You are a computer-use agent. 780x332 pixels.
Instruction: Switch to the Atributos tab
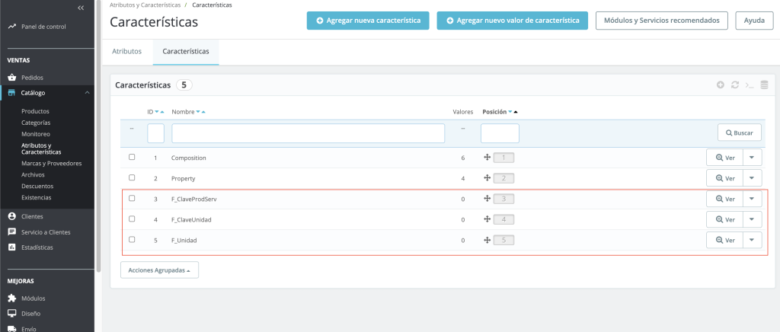tap(127, 51)
